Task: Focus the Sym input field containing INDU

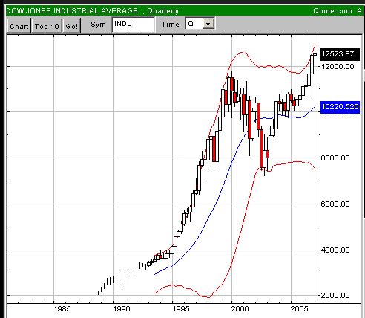Action: pyautogui.click(x=134, y=25)
